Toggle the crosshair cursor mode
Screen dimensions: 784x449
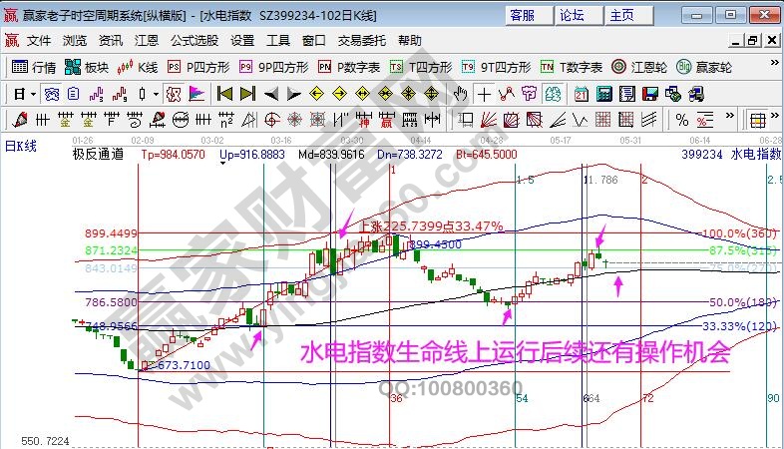(484, 94)
